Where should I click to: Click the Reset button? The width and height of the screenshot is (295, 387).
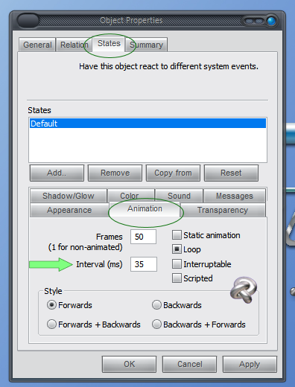tap(231, 173)
